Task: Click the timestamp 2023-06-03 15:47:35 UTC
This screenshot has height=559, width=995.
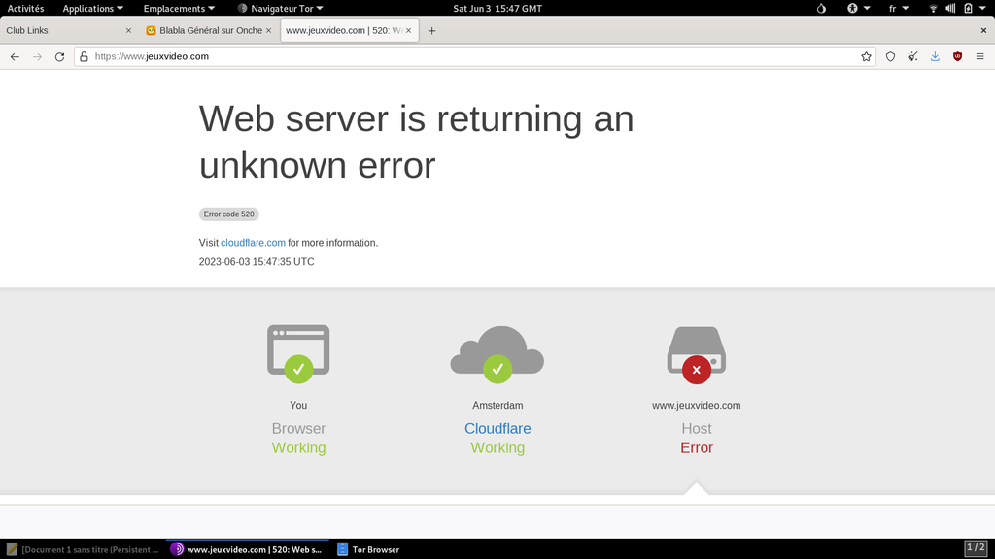Action: (257, 262)
